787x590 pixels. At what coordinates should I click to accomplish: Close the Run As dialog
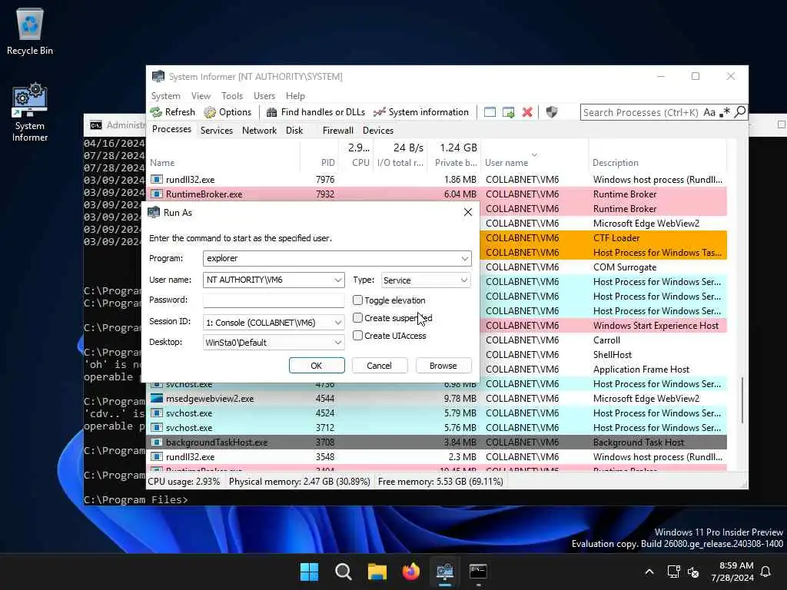[468, 212]
